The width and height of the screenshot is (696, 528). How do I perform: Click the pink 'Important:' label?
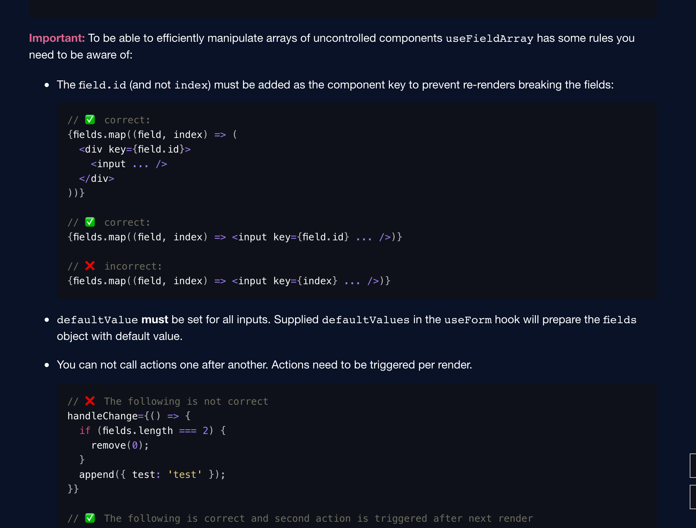57,38
